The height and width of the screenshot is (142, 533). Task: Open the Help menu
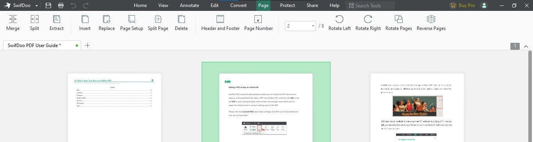click(334, 5)
